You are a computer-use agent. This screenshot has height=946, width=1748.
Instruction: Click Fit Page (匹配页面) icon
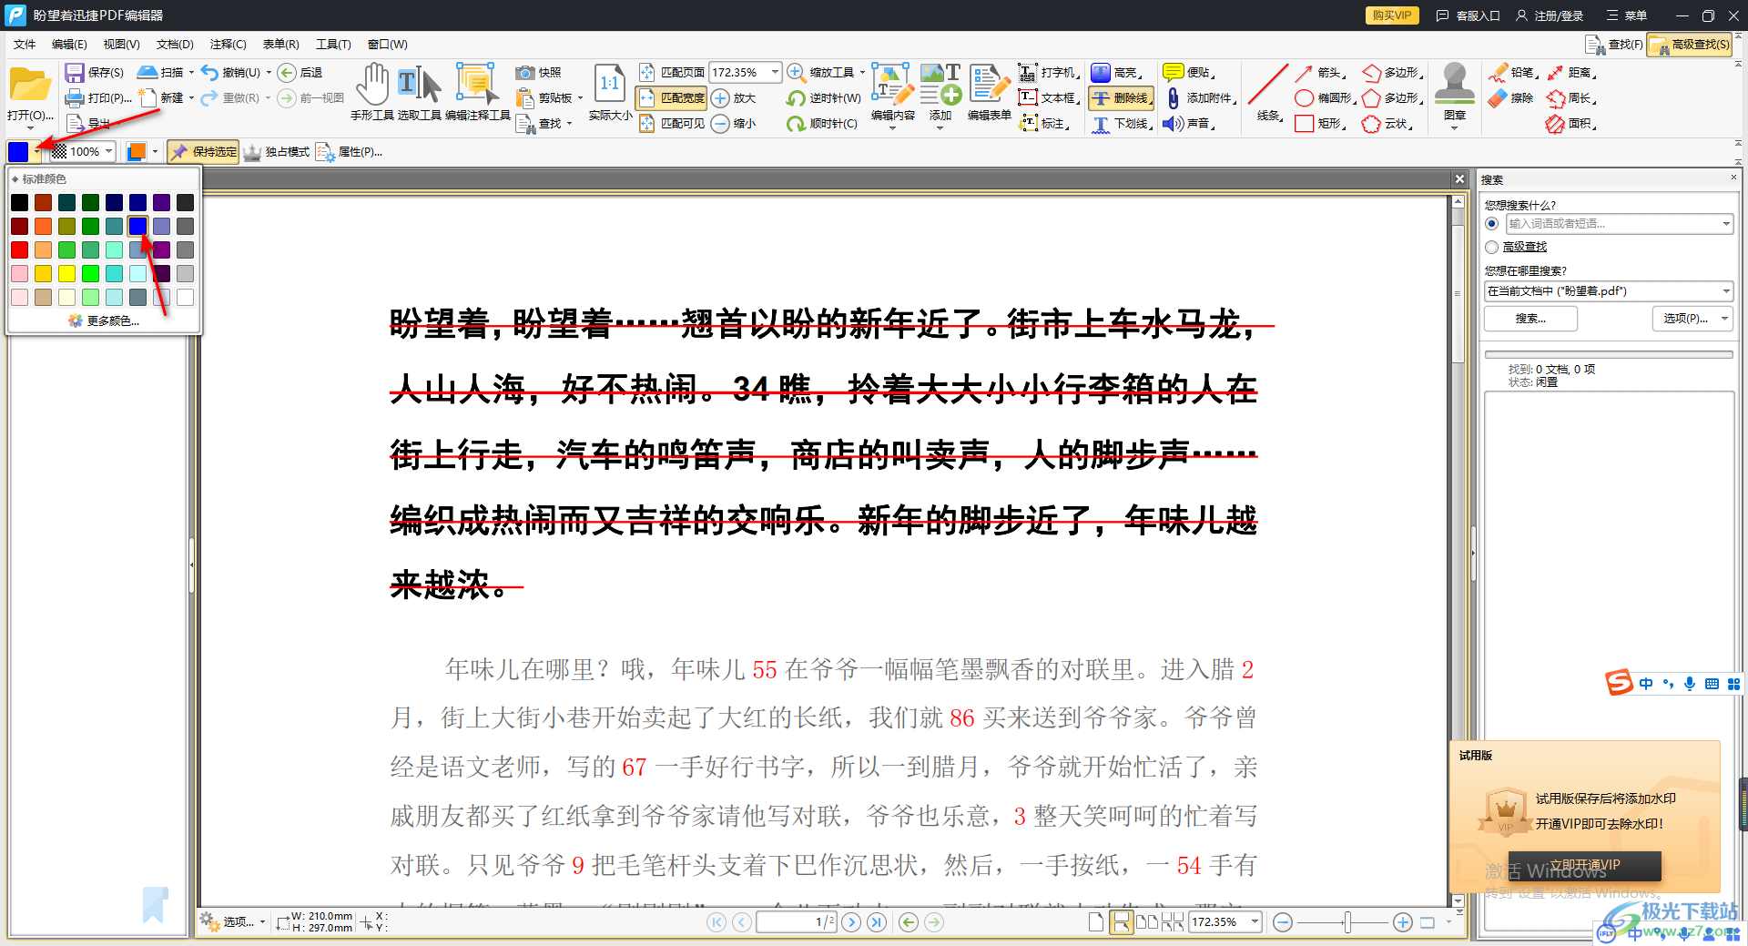646,72
